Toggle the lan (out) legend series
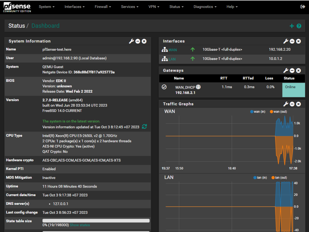309x232 pixels. [279, 178]
